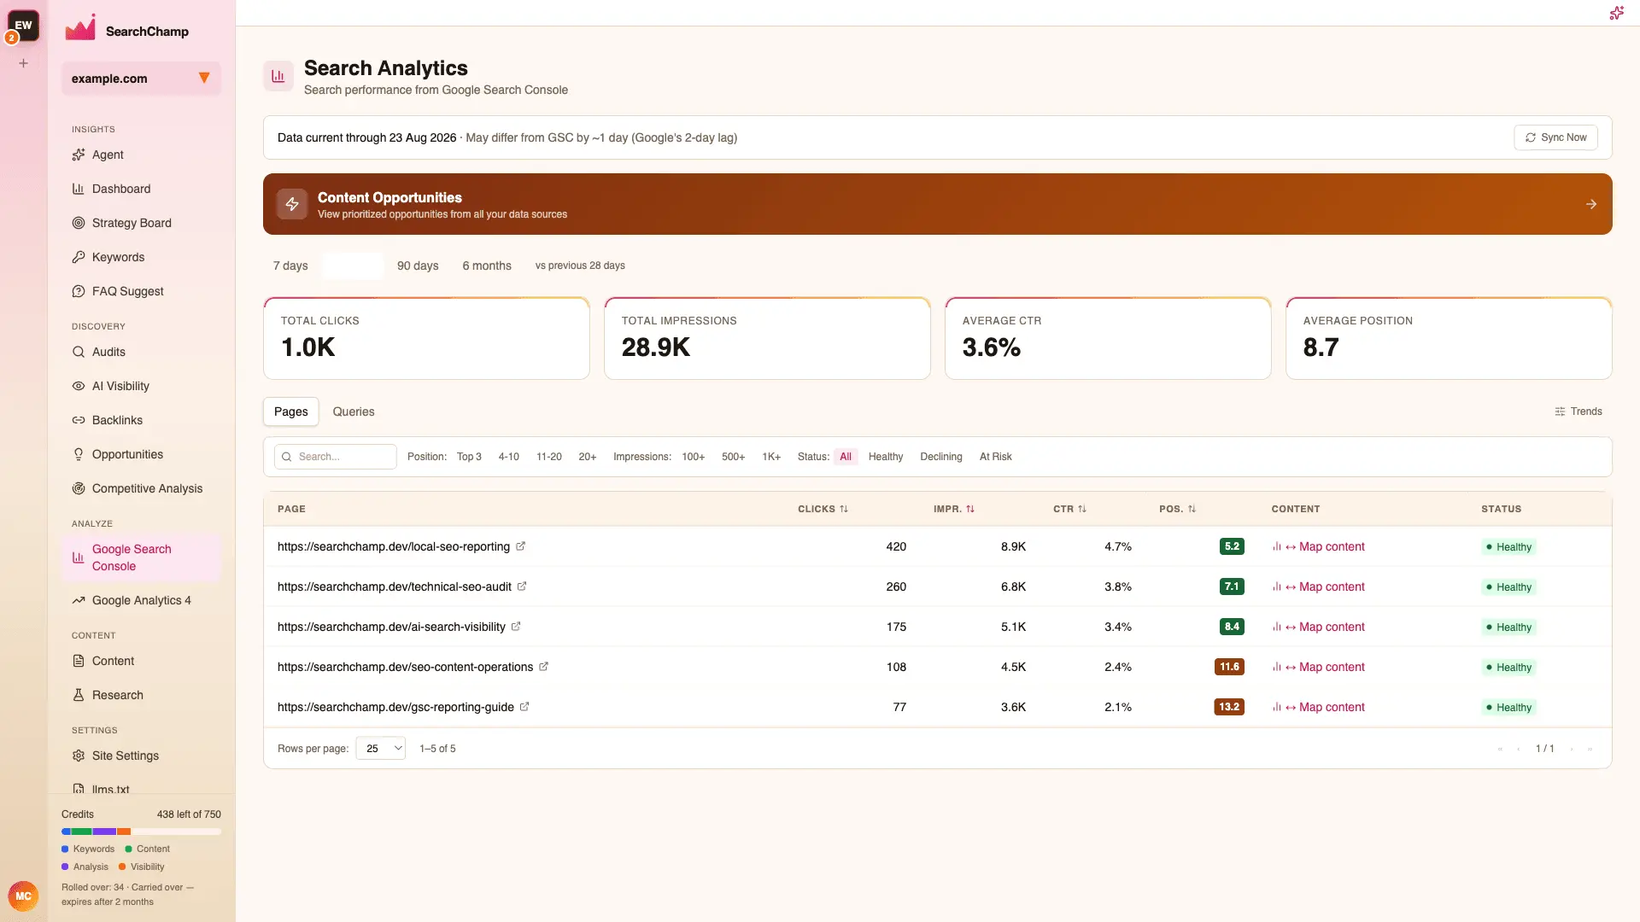The width and height of the screenshot is (1640, 922).
Task: Click the arrow at right of Content Opportunities
Action: [x=1591, y=204]
